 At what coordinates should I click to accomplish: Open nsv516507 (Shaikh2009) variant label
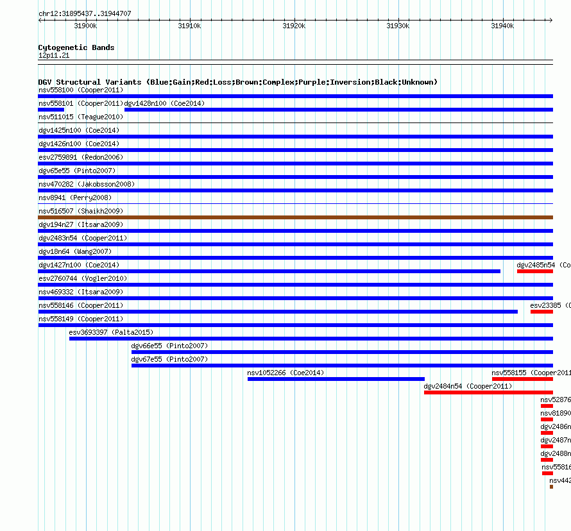(81, 211)
